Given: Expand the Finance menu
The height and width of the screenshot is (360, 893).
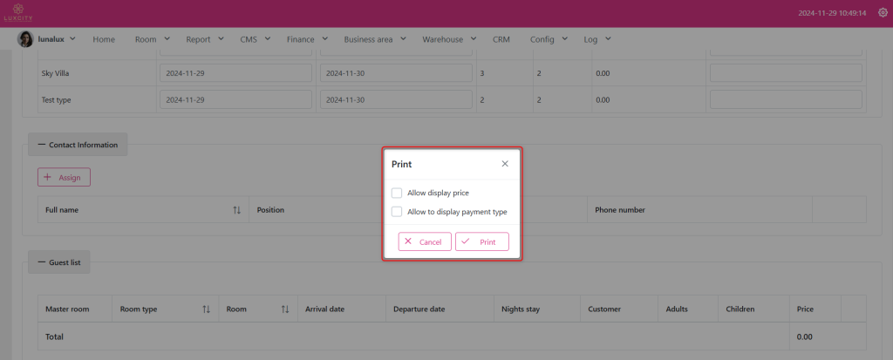Looking at the screenshot, I should pos(307,39).
